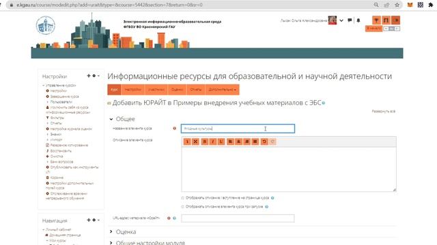Open Домашняя страница in navigation tree
The width and height of the screenshot is (437, 245).
coord(65,235)
